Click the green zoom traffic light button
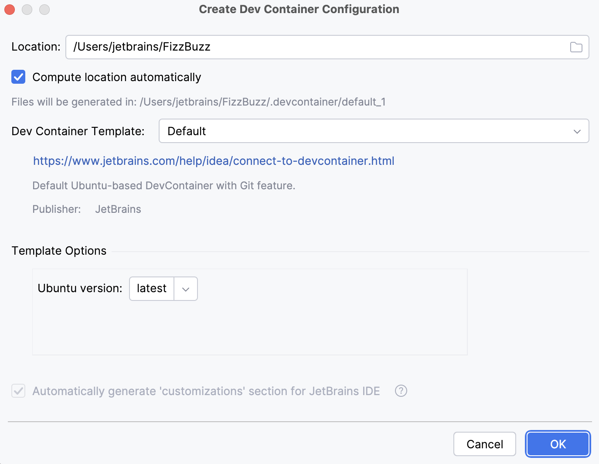Screen dimensions: 599x464 click(44, 9)
